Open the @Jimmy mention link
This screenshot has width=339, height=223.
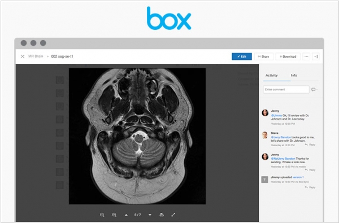click(x=276, y=116)
